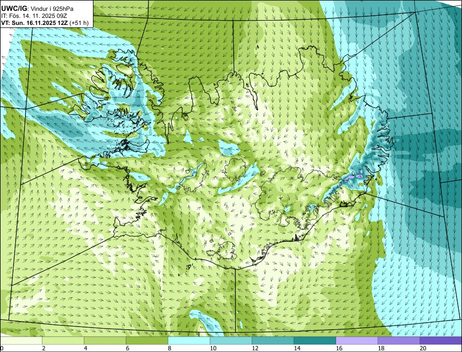462x352 pixels.
Task: Click the 18-20 purple legend swatch
Action: pyautogui.click(x=398, y=341)
